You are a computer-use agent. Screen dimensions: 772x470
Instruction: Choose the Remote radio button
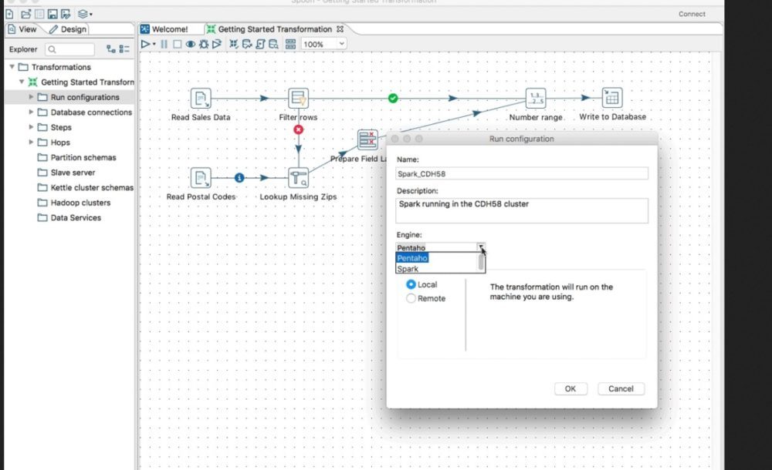411,298
